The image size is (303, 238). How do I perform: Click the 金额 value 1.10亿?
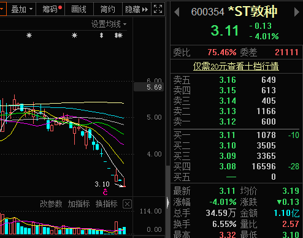click(x=286, y=213)
